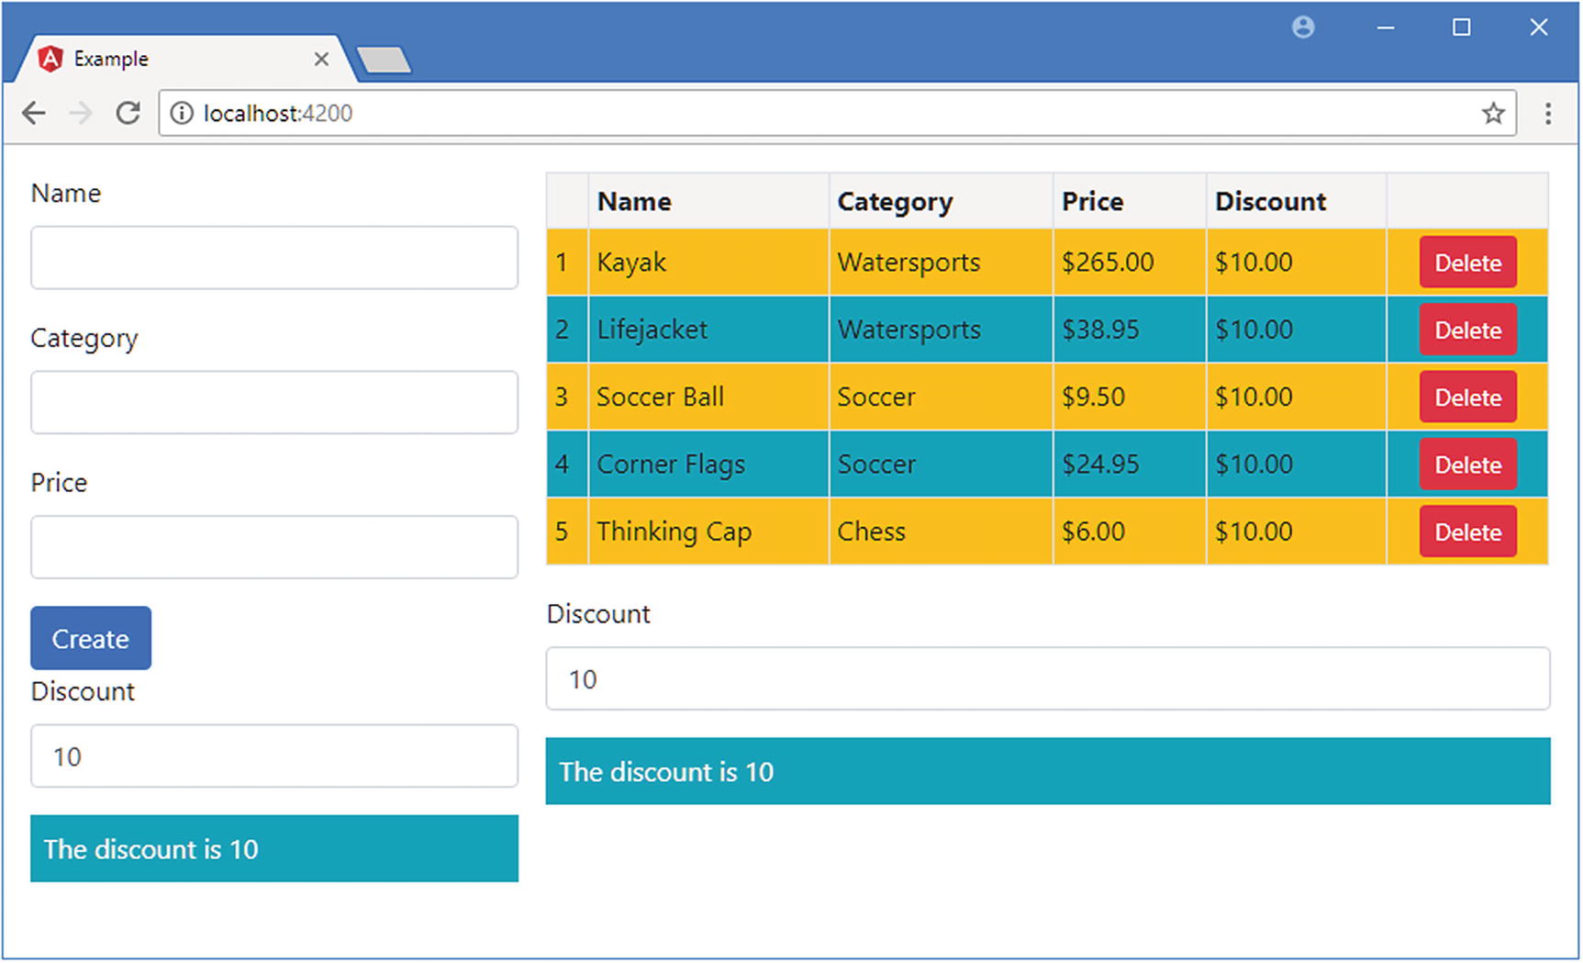Click into the Category text box
The image size is (1583, 963).
click(273, 402)
